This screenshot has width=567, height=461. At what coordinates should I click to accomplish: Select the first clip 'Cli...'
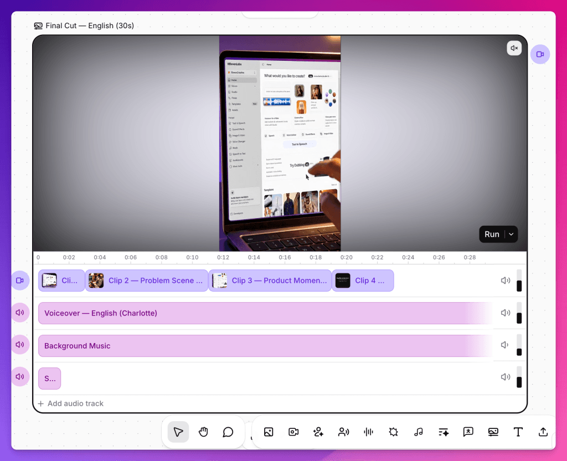(x=61, y=281)
